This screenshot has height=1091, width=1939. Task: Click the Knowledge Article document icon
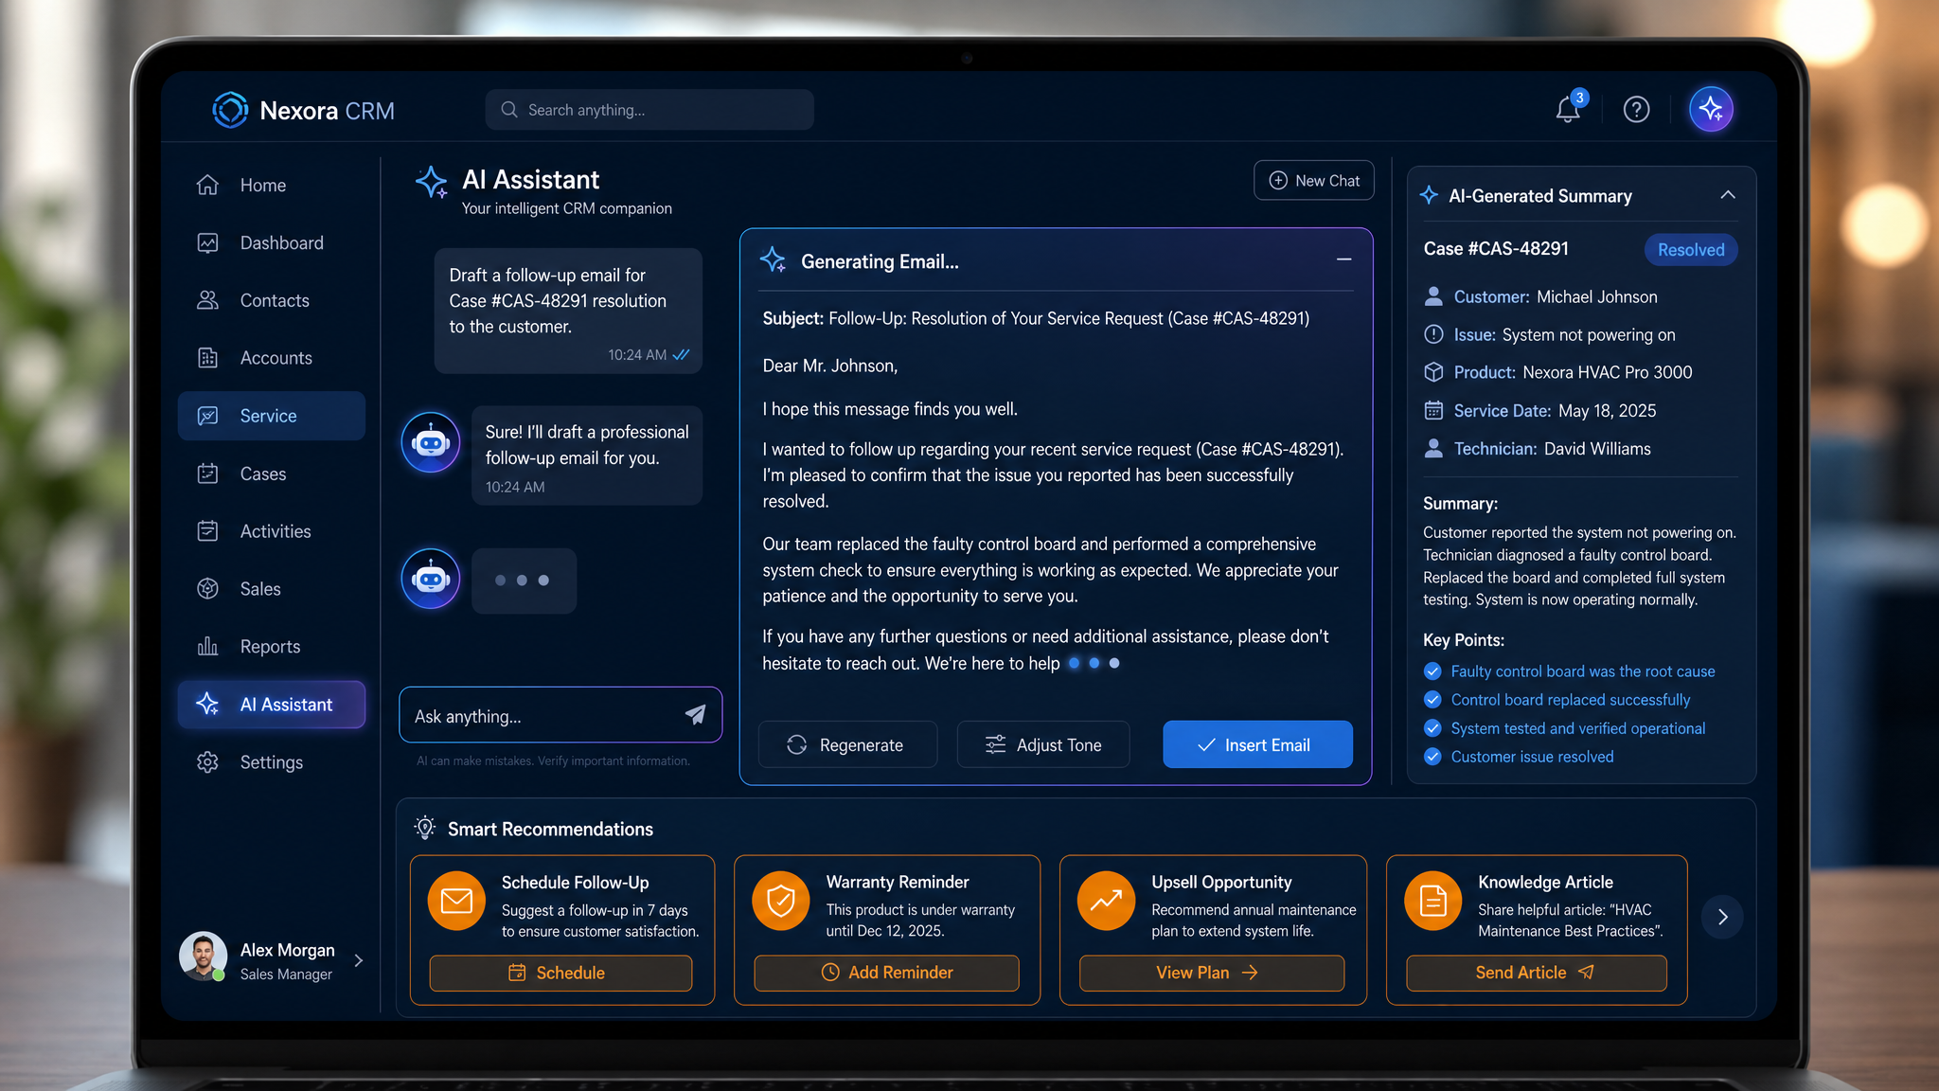click(x=1433, y=901)
